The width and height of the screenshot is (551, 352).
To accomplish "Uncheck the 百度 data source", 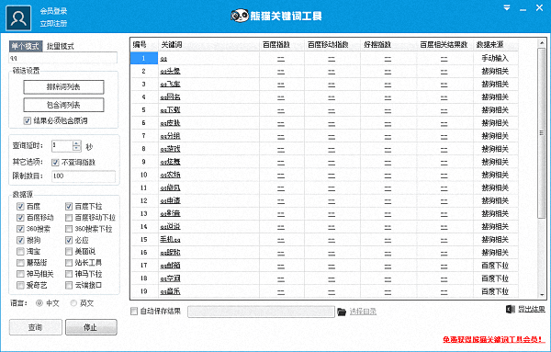I will 20,207.
